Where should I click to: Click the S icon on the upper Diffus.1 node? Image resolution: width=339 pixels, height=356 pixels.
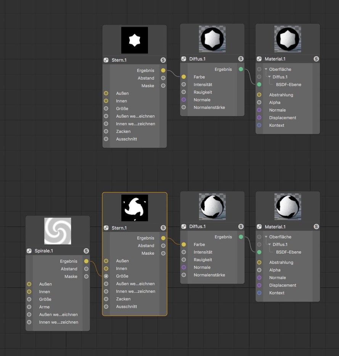tap(241, 59)
